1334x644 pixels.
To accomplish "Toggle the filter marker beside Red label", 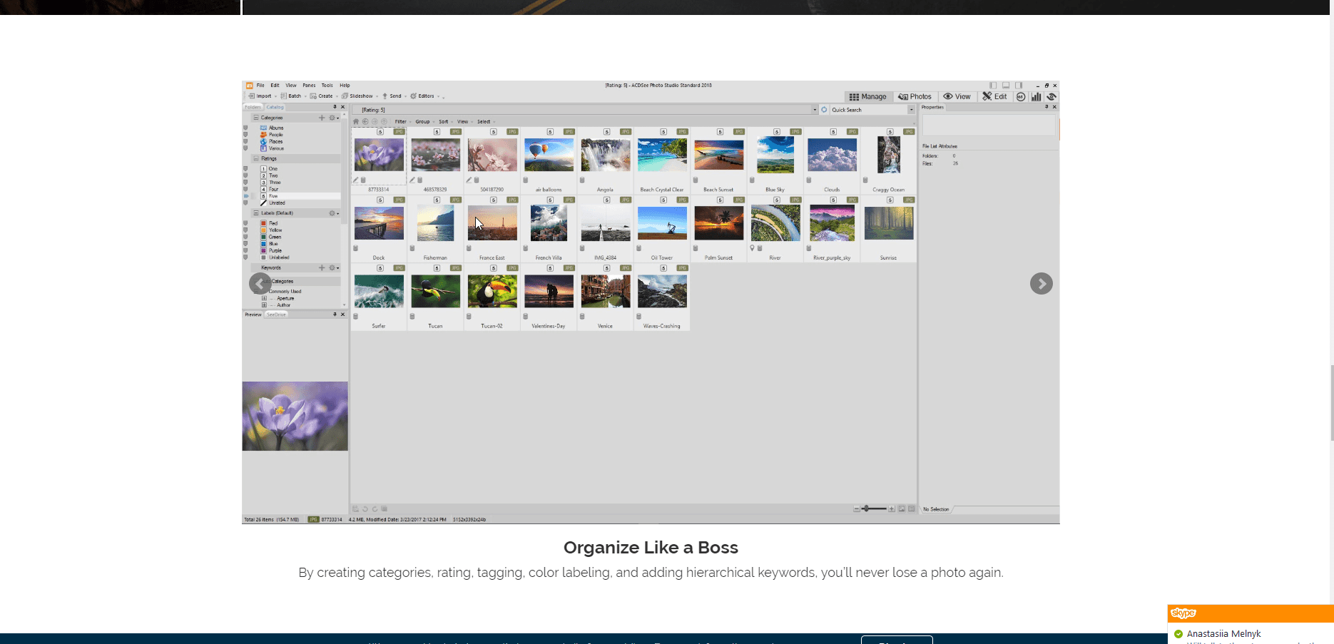I will [x=246, y=223].
